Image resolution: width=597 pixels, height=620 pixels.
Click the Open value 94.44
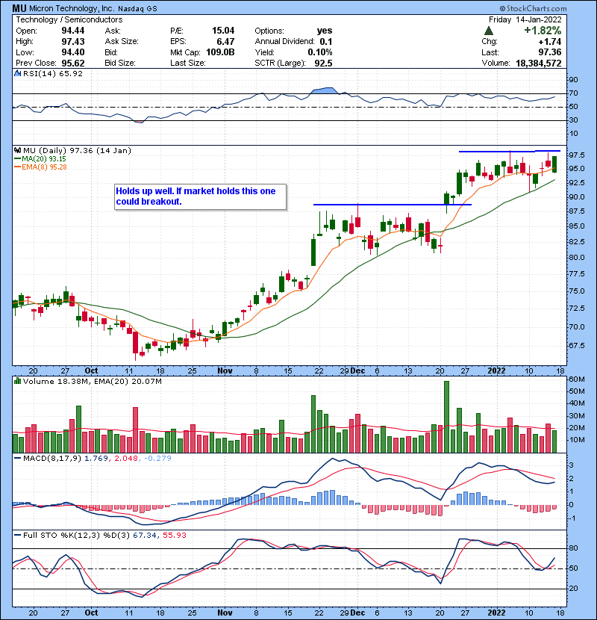73,31
